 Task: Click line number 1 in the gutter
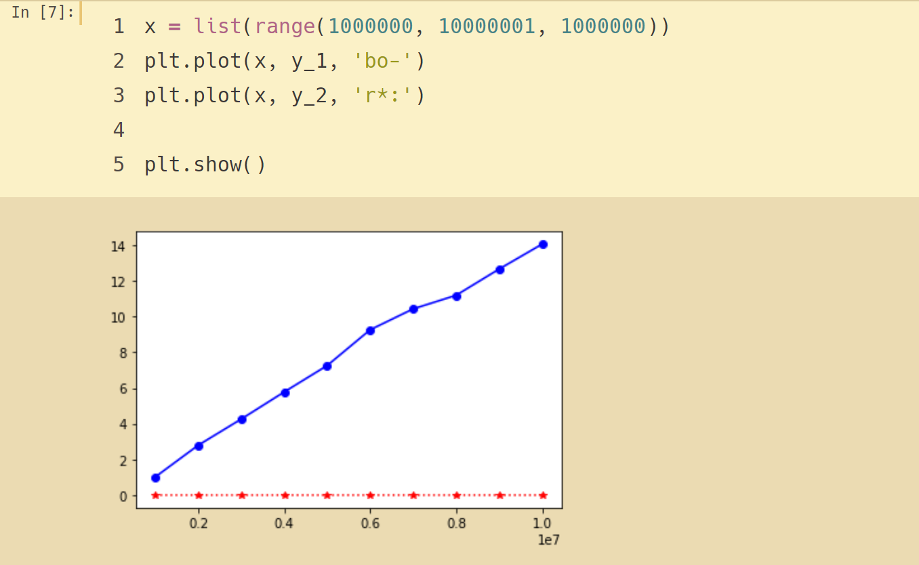(x=119, y=26)
